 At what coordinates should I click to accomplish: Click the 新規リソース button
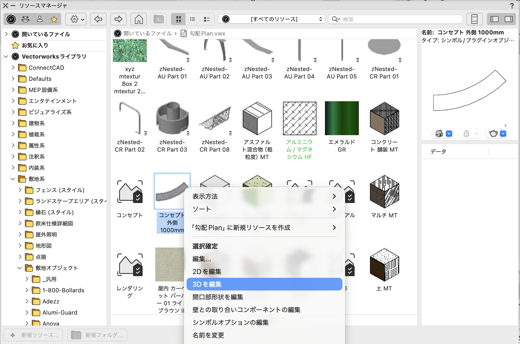point(33,335)
